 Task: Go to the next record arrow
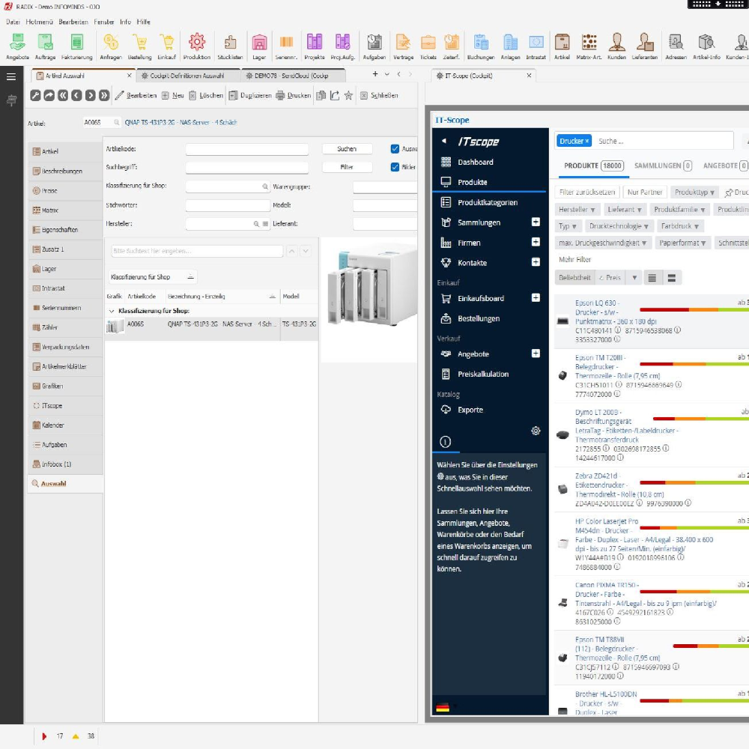(91, 96)
